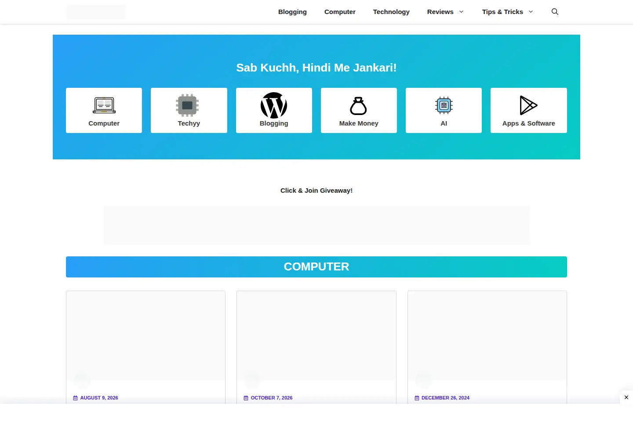Screen dimensions: 633x439
Task: Go to the Technology menu item
Action: (x=391, y=12)
